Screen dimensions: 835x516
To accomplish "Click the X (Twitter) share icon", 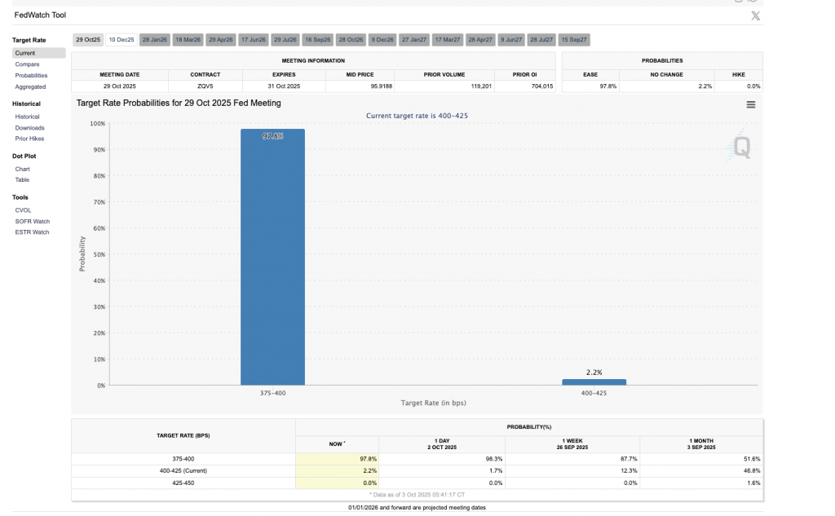I will click(x=755, y=16).
